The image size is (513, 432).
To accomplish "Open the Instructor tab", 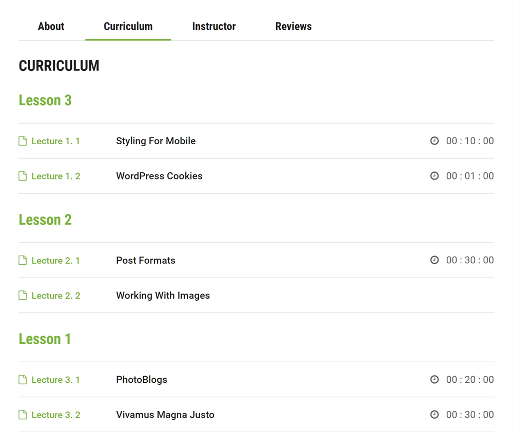I will click(x=214, y=26).
